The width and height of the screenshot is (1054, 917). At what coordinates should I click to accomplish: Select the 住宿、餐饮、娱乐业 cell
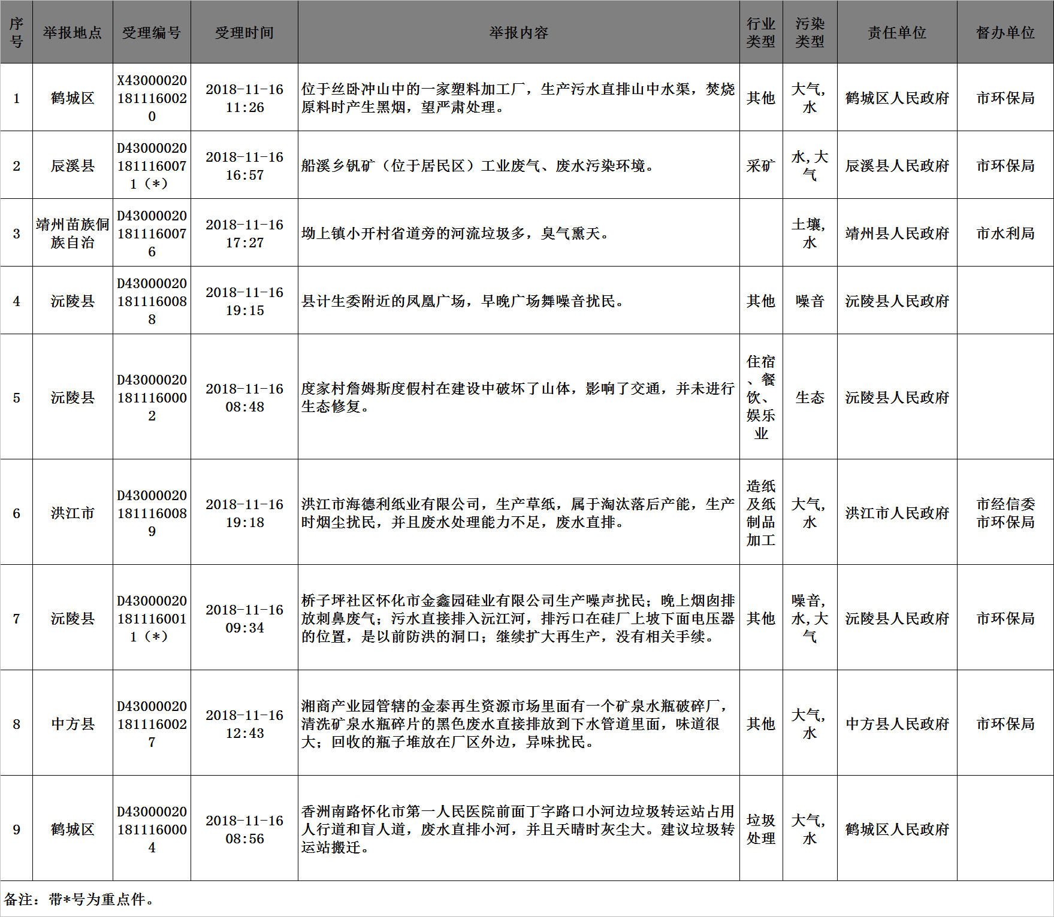point(761,397)
